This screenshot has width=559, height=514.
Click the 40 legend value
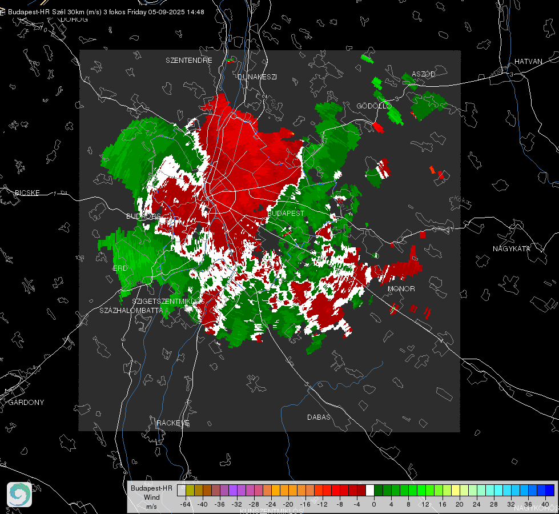pyautogui.click(x=545, y=504)
